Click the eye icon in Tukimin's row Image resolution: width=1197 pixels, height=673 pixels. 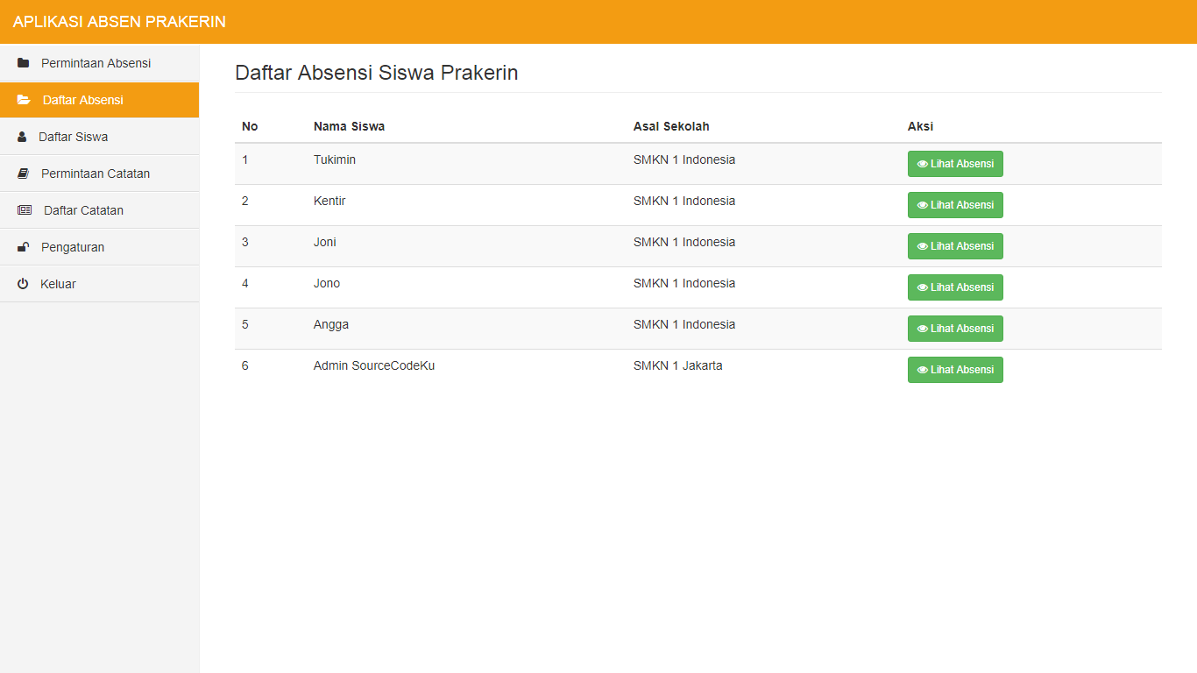(x=922, y=164)
